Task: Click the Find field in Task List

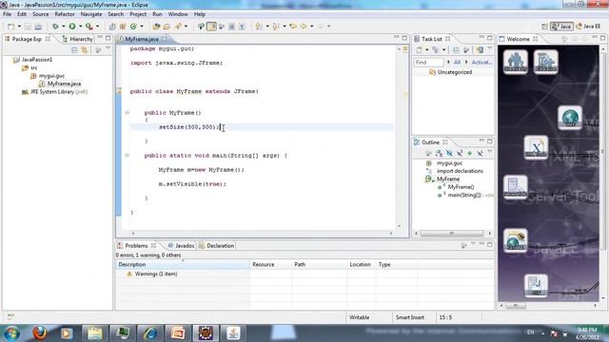Action: pyautogui.click(x=429, y=62)
